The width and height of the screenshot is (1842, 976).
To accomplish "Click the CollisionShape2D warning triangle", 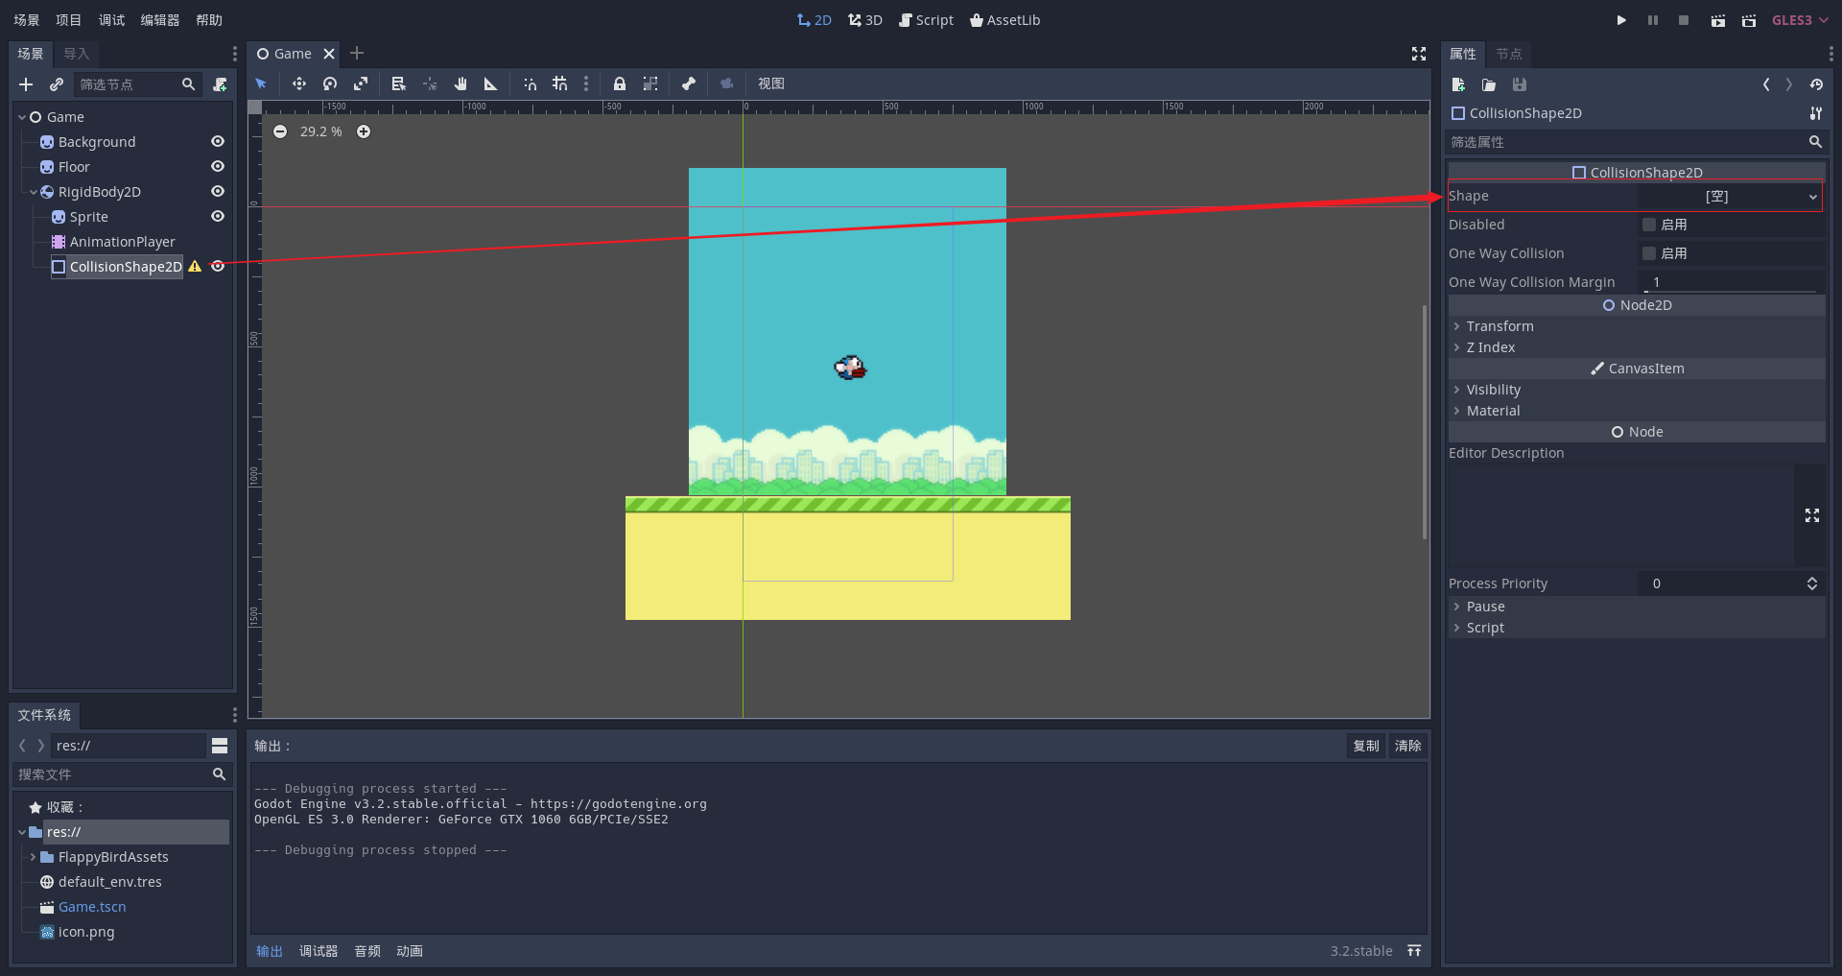I will coord(195,267).
